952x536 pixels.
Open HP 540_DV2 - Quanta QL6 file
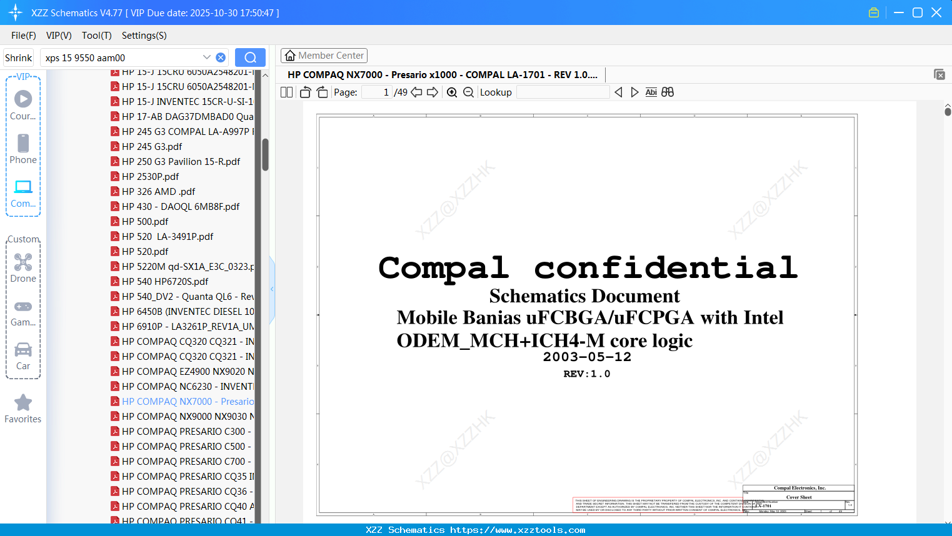[x=183, y=297]
